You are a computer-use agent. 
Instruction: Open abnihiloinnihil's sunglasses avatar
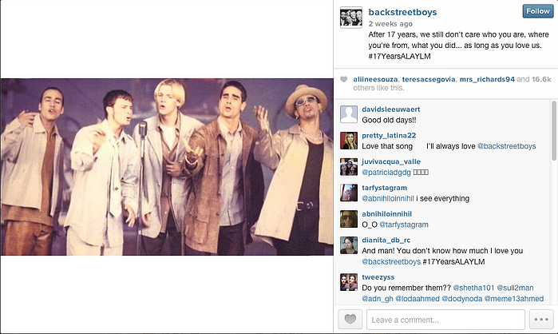(349, 219)
